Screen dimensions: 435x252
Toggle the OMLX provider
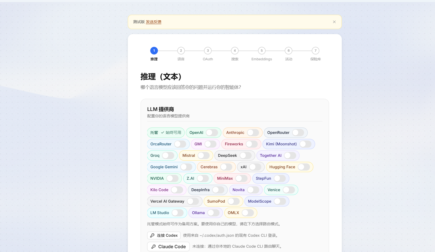click(x=248, y=213)
